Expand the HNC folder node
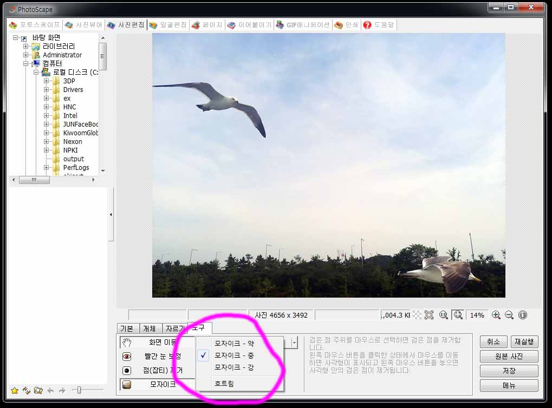 (46, 107)
